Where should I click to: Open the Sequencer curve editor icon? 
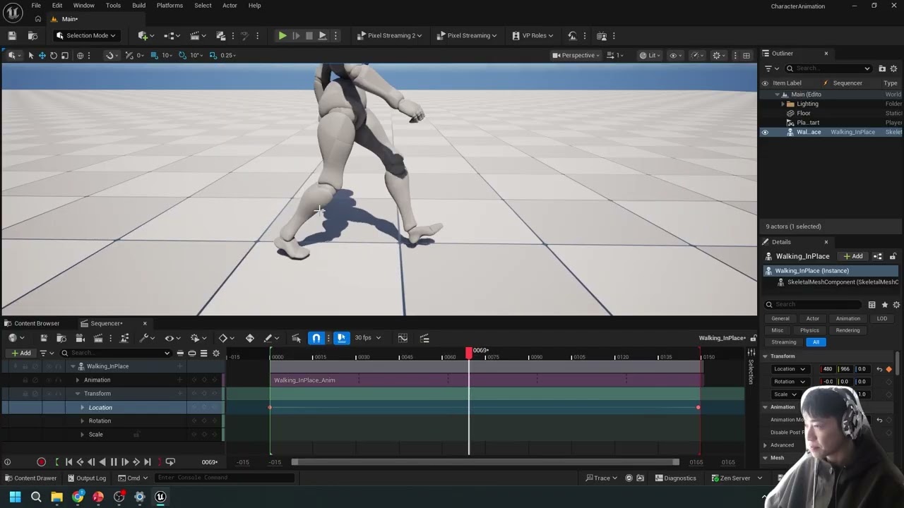[403, 338]
